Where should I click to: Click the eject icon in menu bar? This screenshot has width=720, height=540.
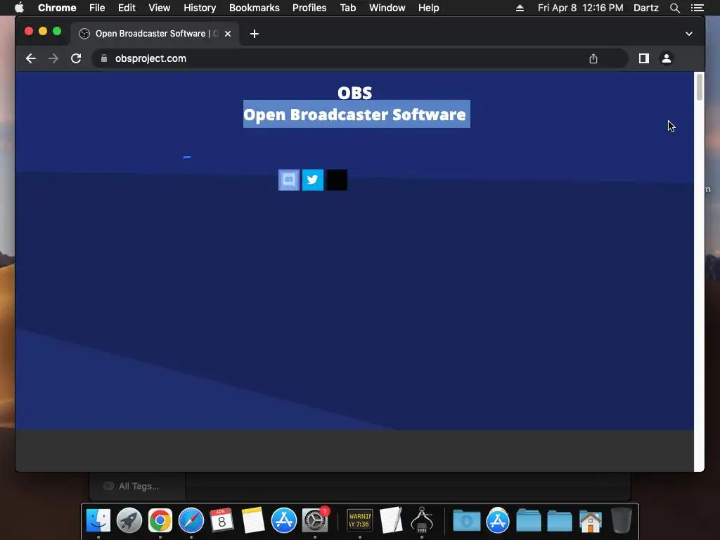[520, 8]
